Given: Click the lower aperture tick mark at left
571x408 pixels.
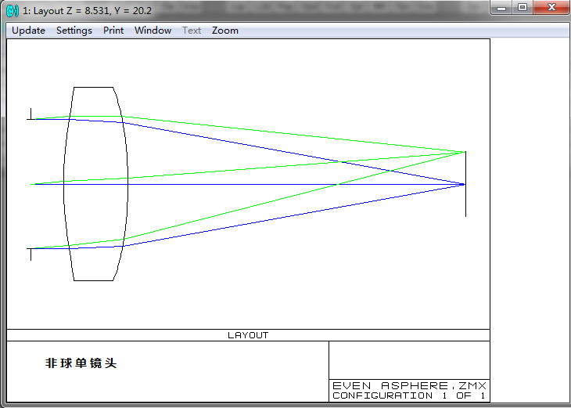Looking at the screenshot, I should click(x=31, y=253).
